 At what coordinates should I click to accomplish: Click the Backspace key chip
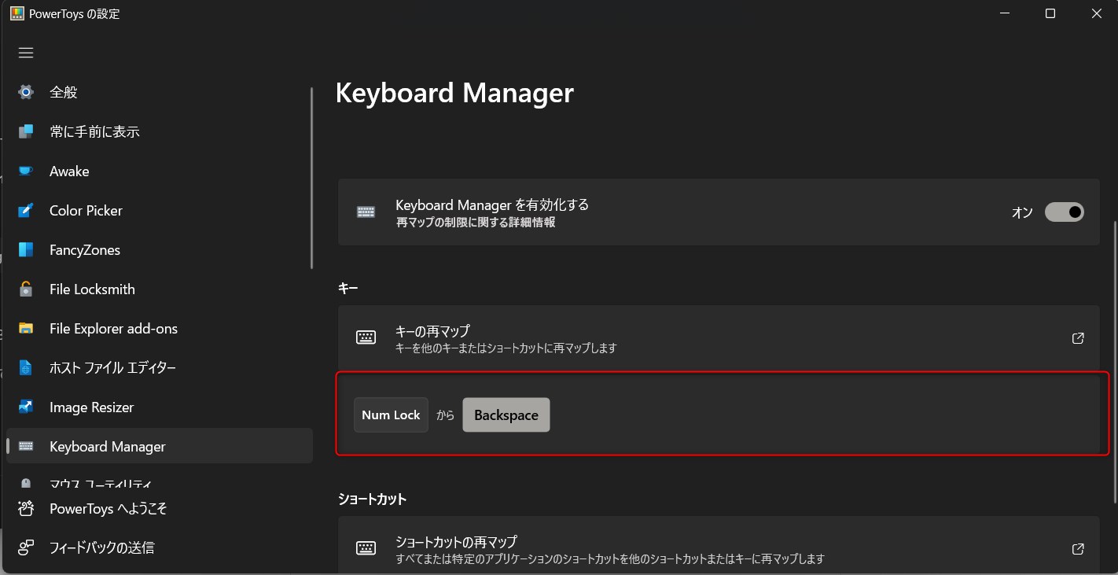click(x=506, y=415)
